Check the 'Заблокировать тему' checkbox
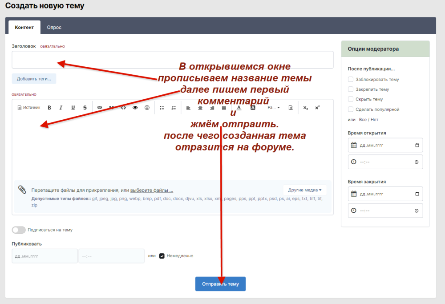 tap(351, 79)
